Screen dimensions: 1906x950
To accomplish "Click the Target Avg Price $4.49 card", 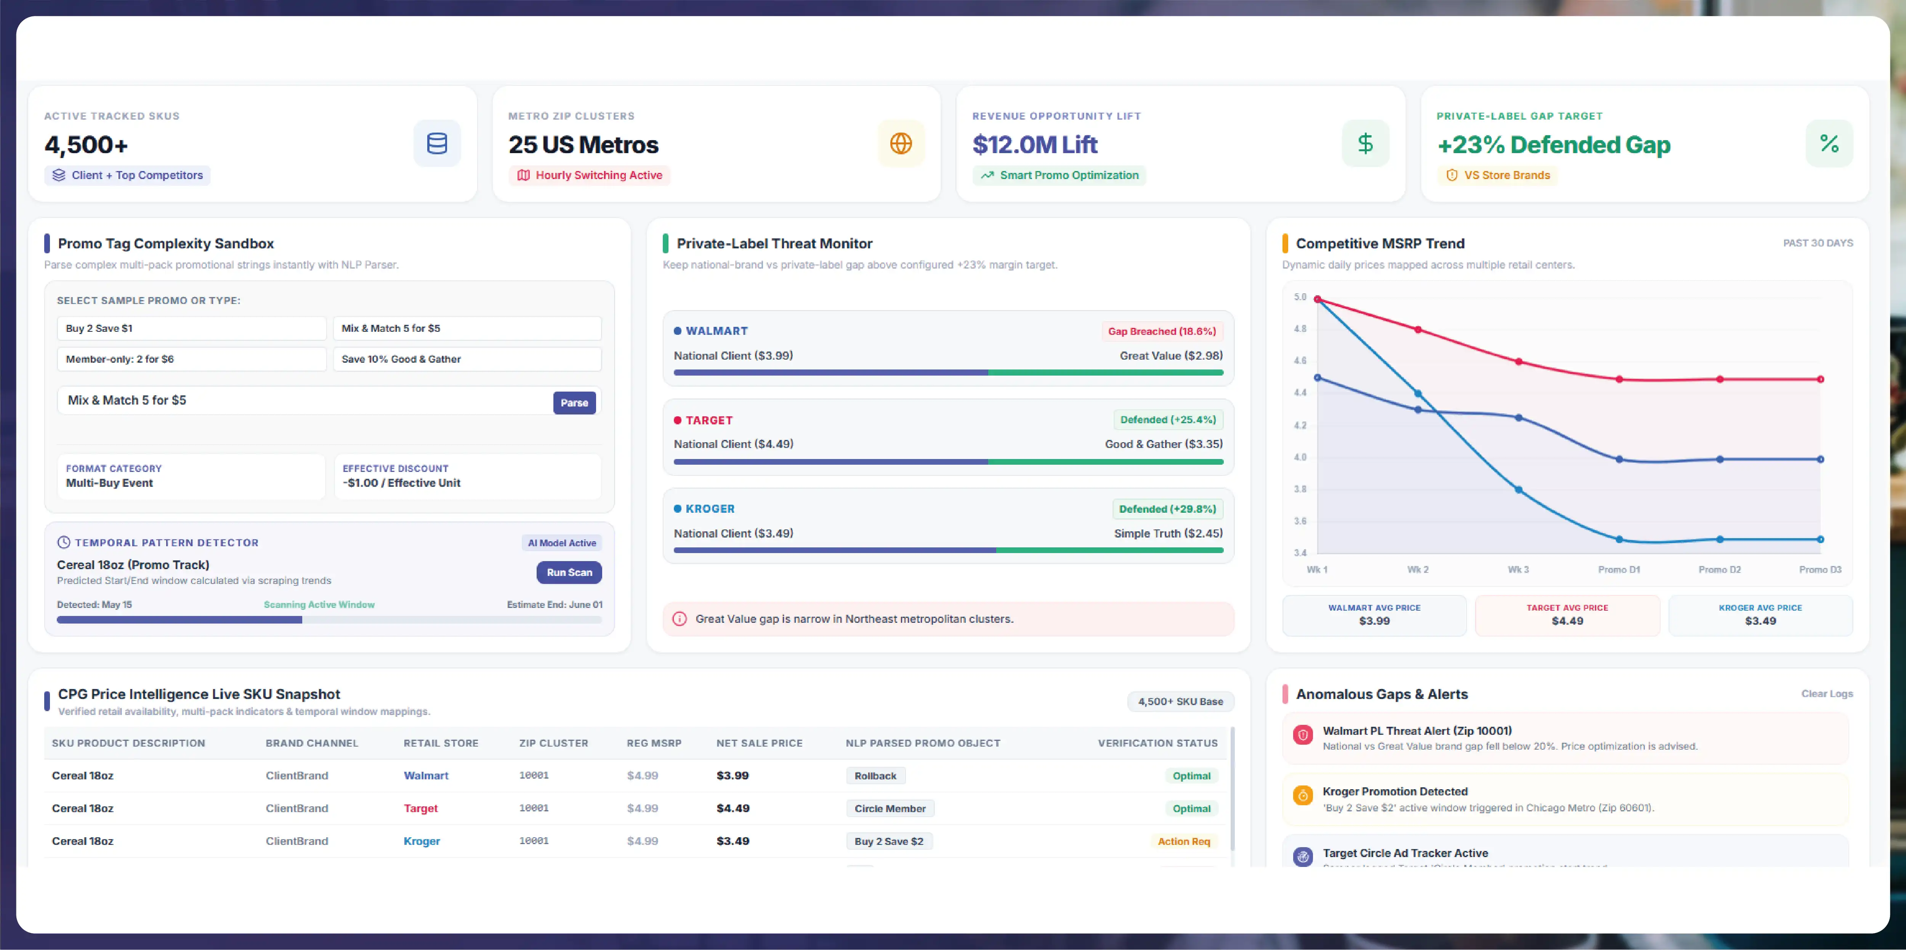I will [x=1567, y=615].
